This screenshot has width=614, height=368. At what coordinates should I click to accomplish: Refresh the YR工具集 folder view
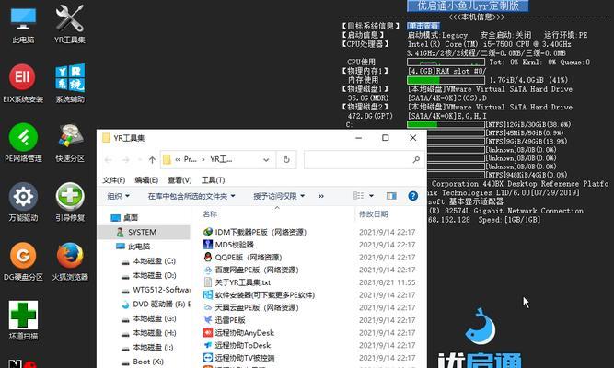click(286, 160)
